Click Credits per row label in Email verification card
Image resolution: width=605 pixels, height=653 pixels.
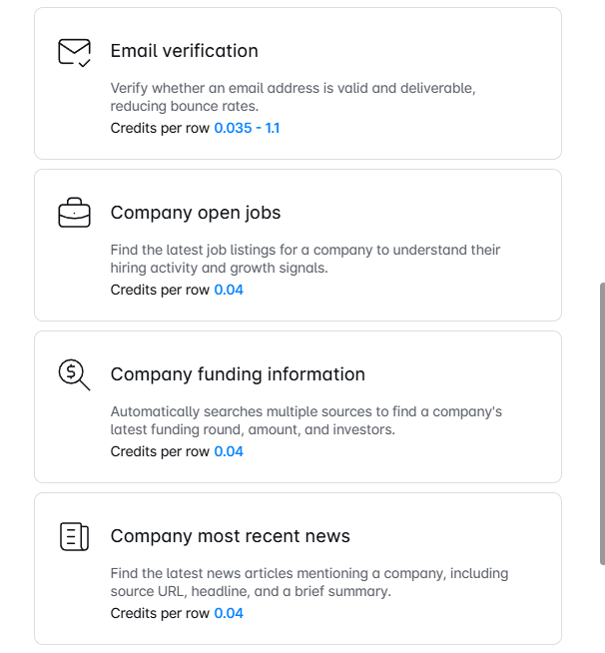(160, 128)
